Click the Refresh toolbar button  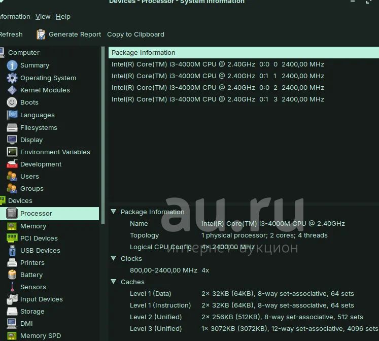(11, 35)
